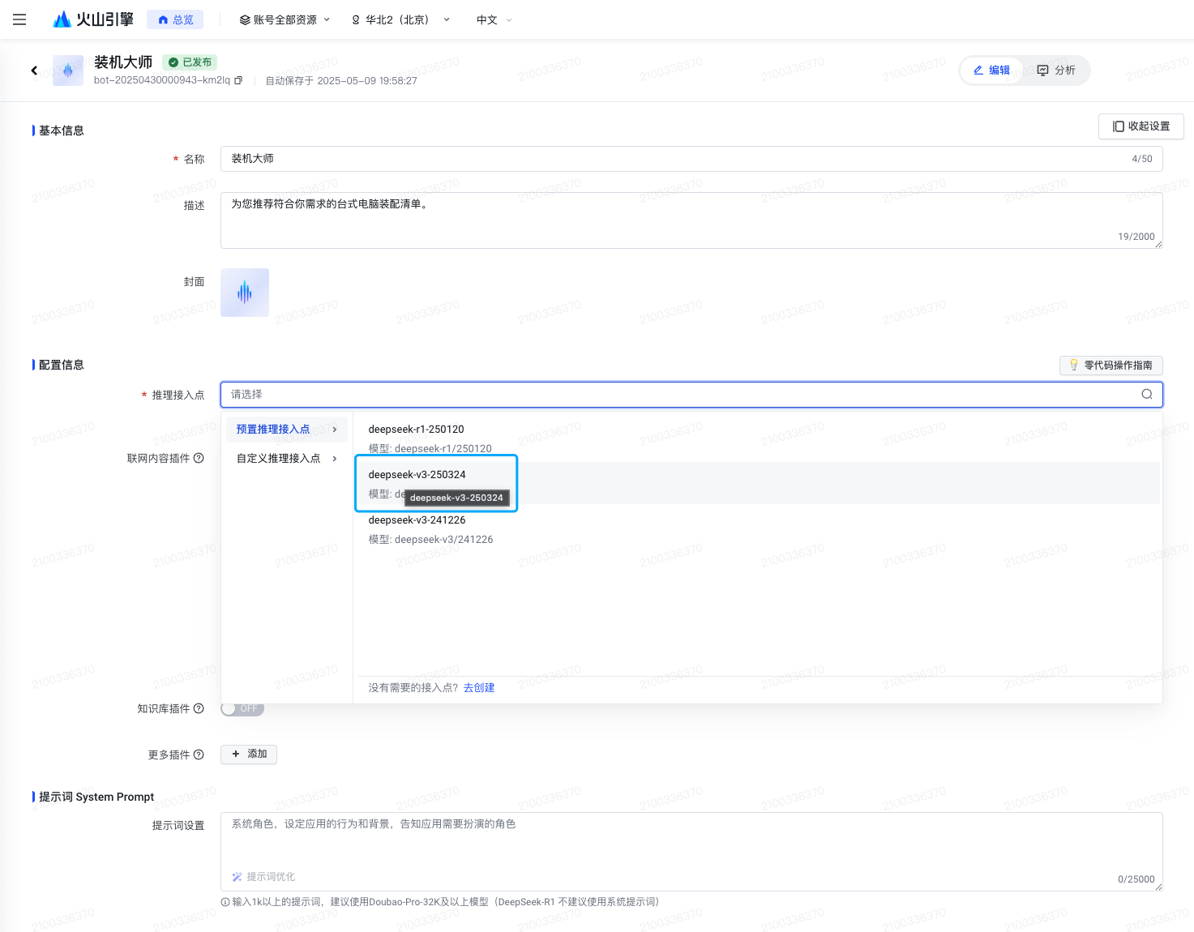Click the 封面 cover image thumbnail
The image size is (1194, 932).
pyautogui.click(x=245, y=293)
